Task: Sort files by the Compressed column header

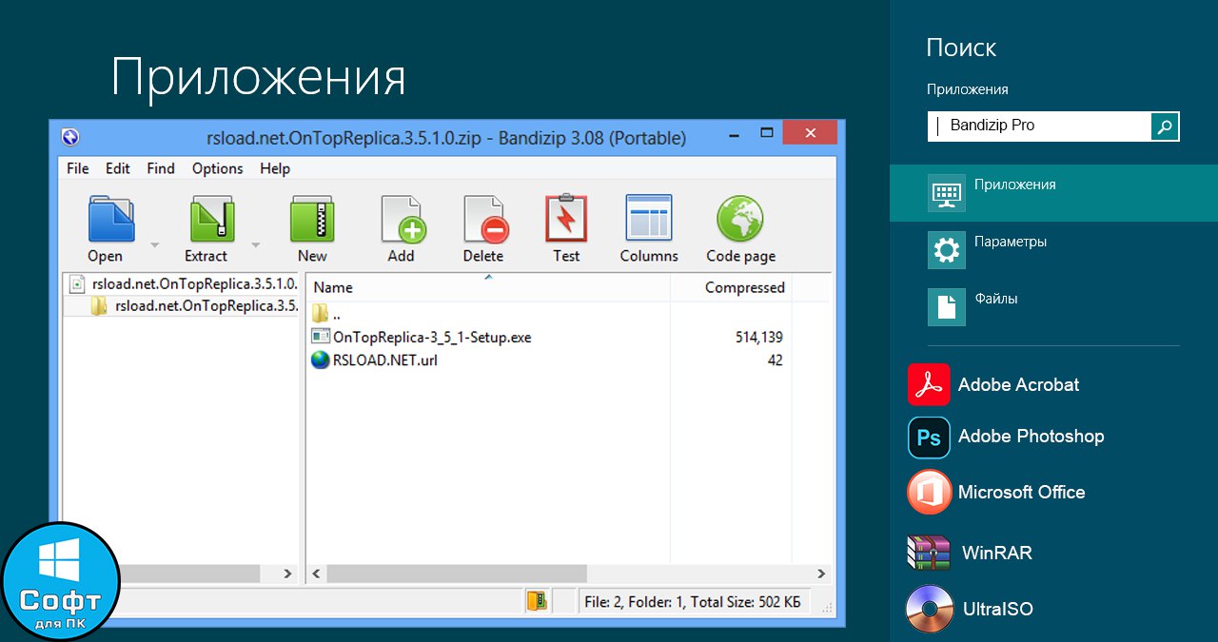Action: (731, 287)
